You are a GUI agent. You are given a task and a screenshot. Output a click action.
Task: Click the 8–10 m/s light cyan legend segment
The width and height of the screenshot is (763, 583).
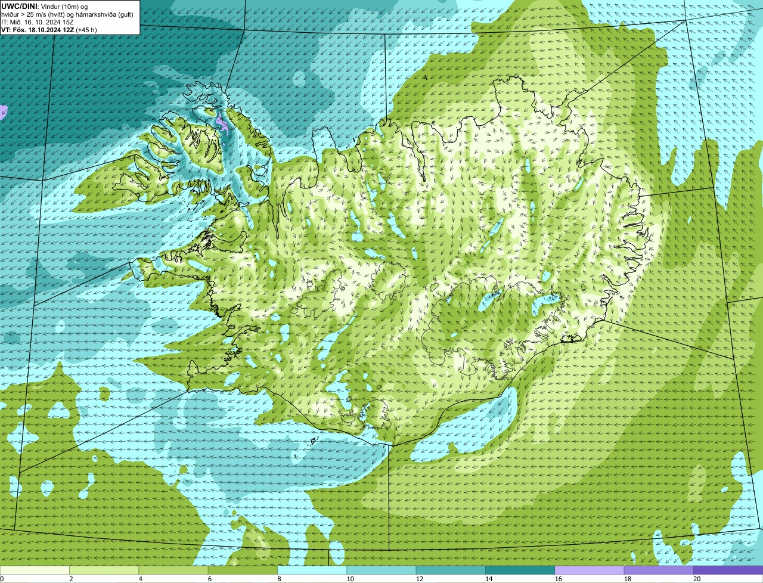pyautogui.click(x=312, y=570)
